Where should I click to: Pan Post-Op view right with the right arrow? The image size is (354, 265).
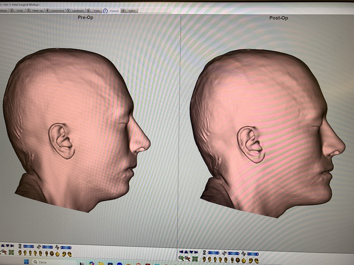196,252
